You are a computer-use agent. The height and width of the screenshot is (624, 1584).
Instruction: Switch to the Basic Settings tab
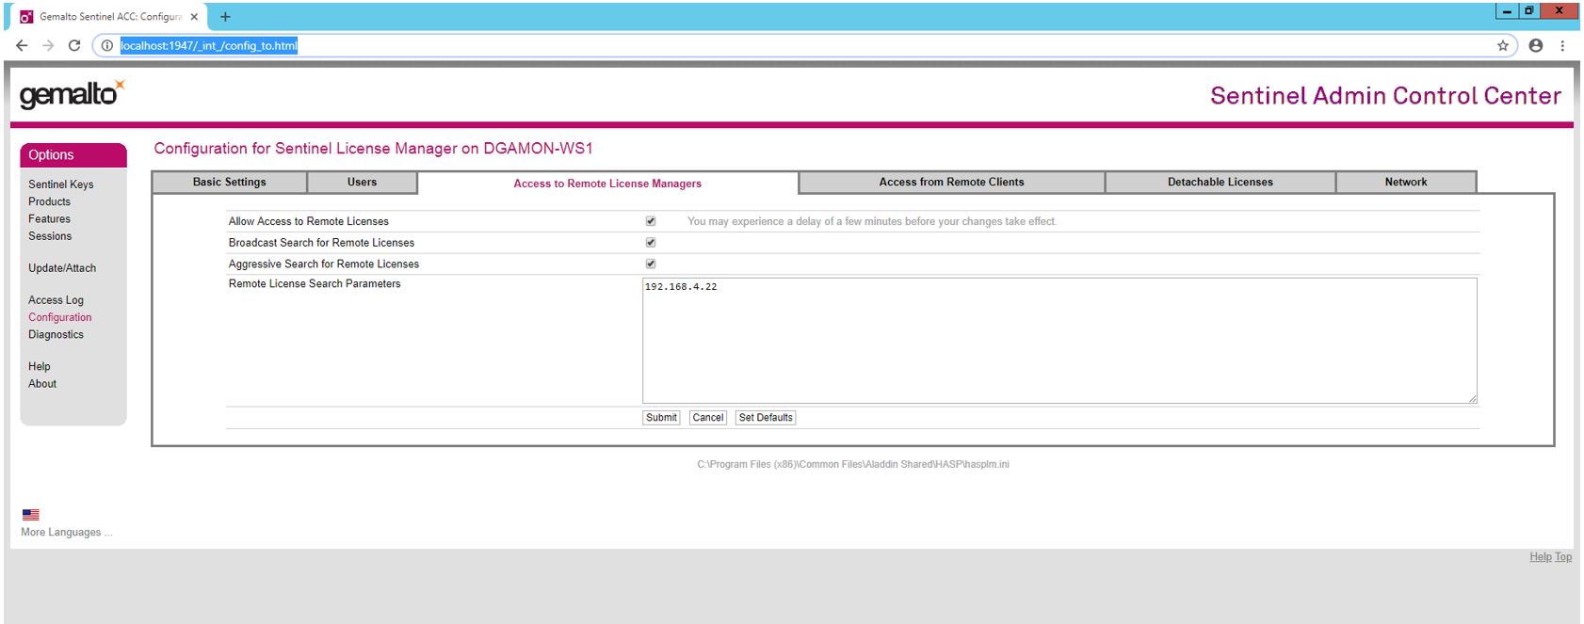click(230, 183)
